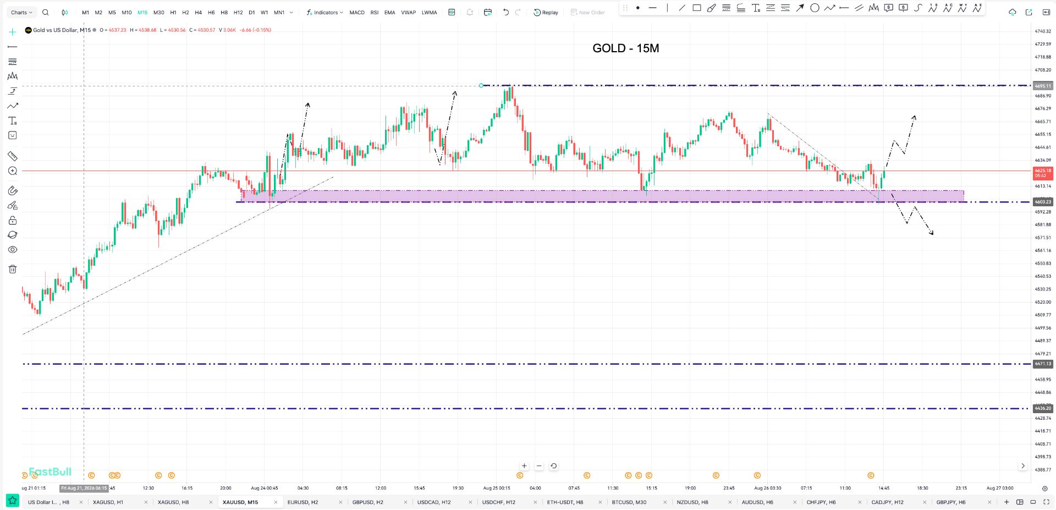
Task: Open the ETH-USDT, H8 tab
Action: pyautogui.click(x=565, y=502)
